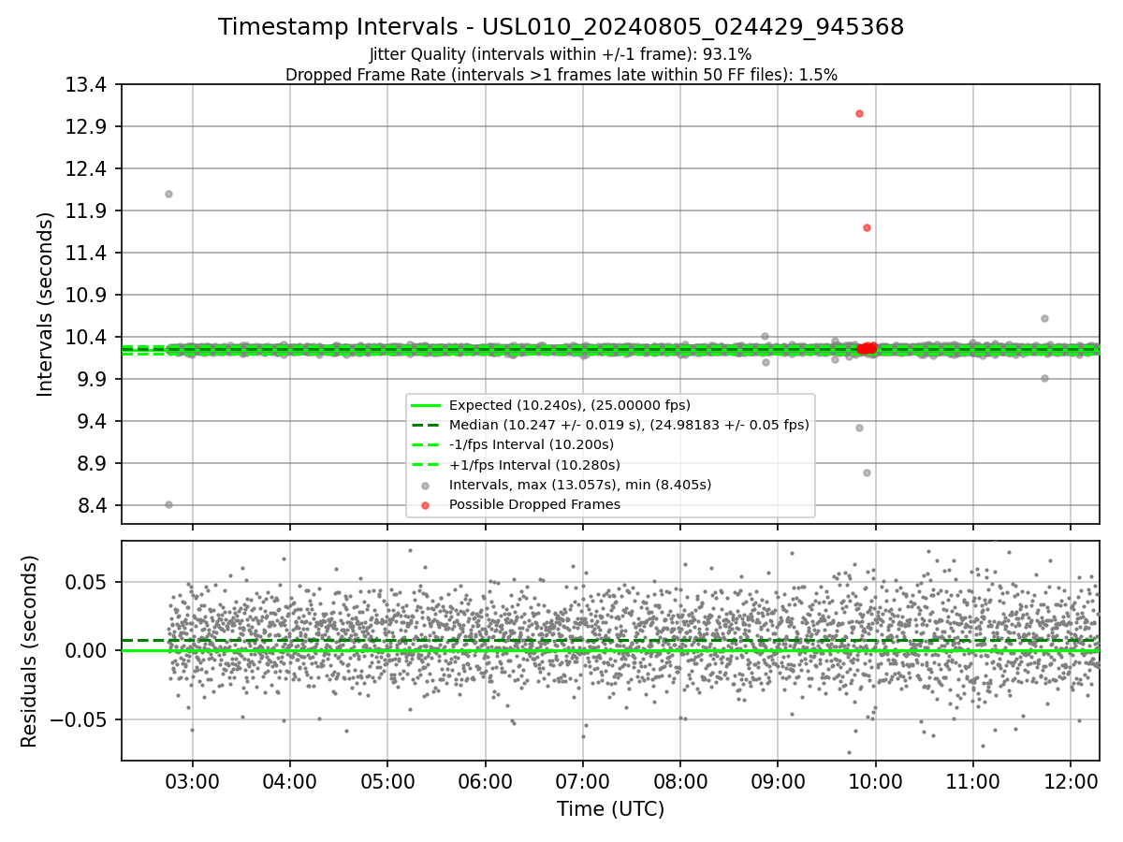
Task: Click the legend entry "Possible Dropped Frames"
Action: 534,504
